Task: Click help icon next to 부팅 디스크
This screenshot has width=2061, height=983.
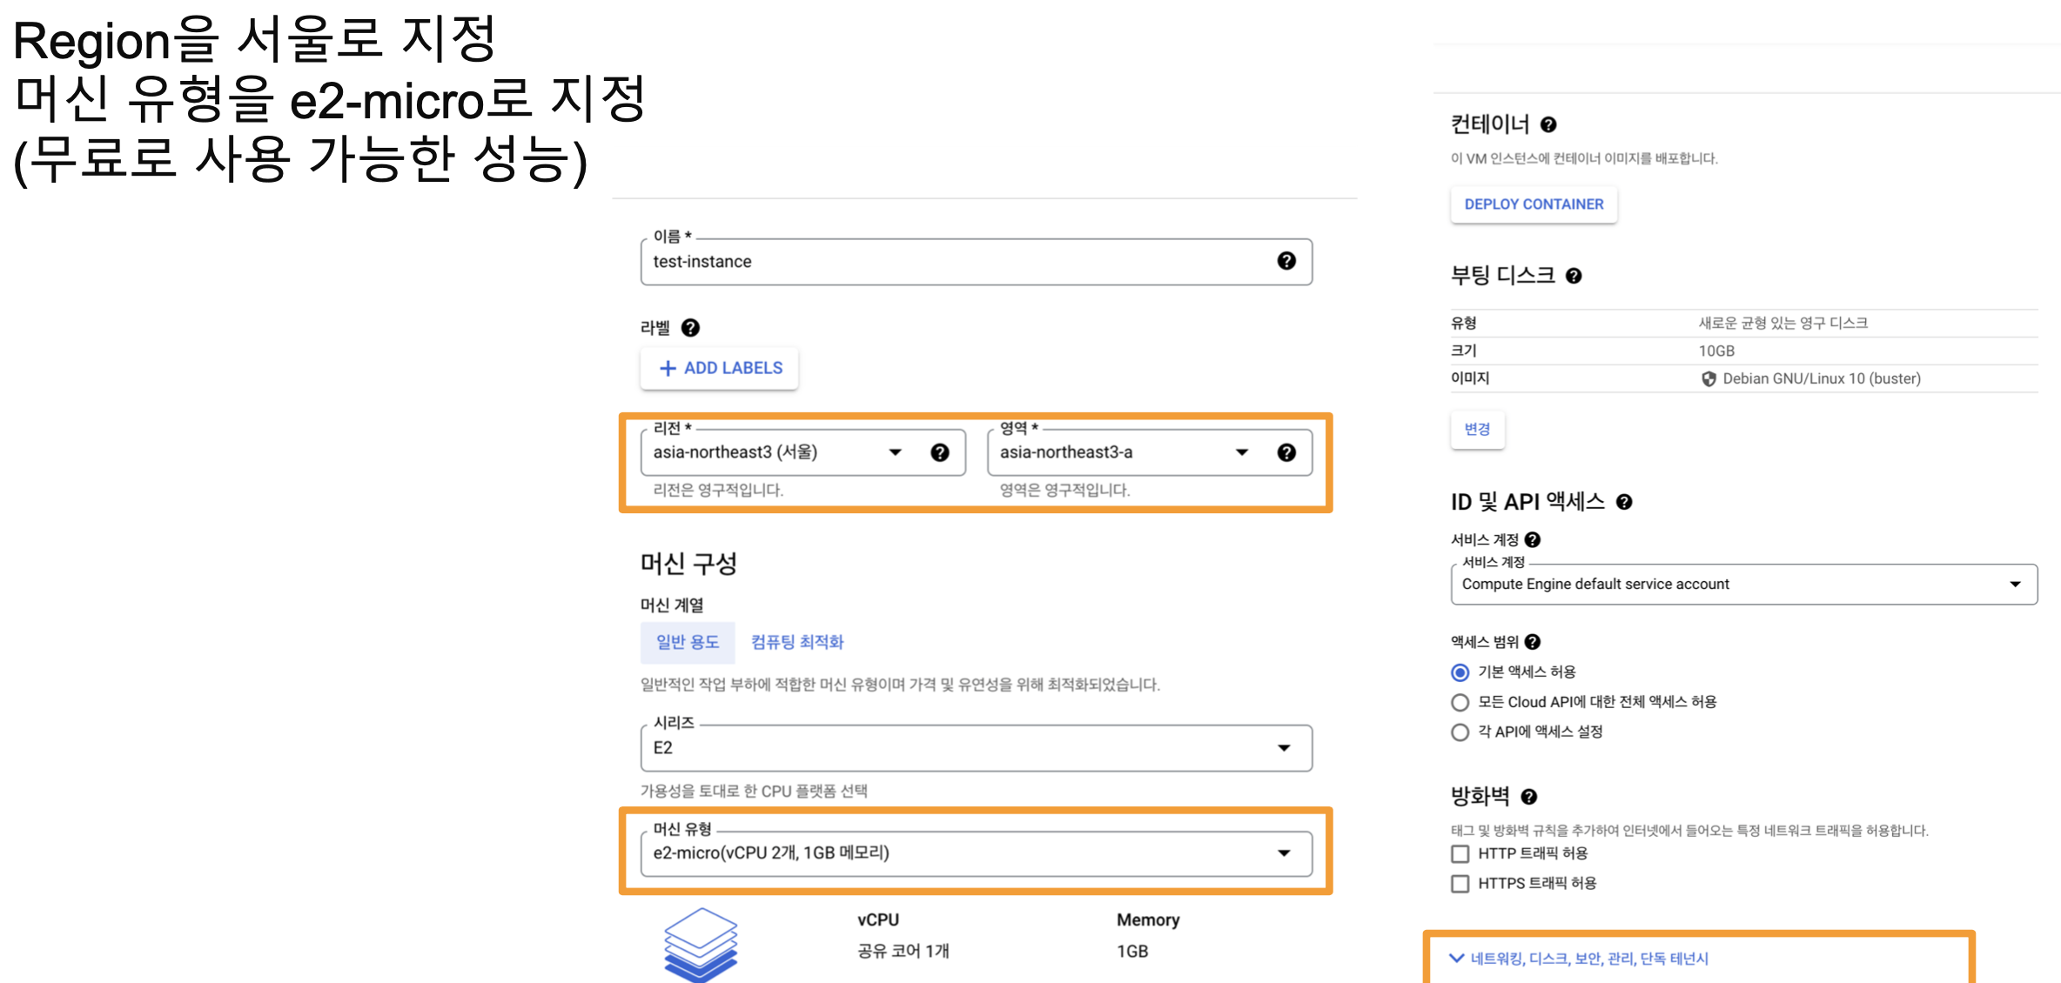Action: 1573,276
